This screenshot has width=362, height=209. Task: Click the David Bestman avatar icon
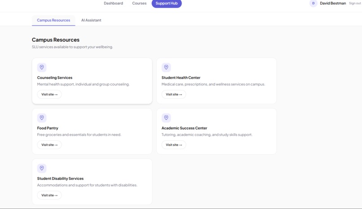tap(313, 3)
